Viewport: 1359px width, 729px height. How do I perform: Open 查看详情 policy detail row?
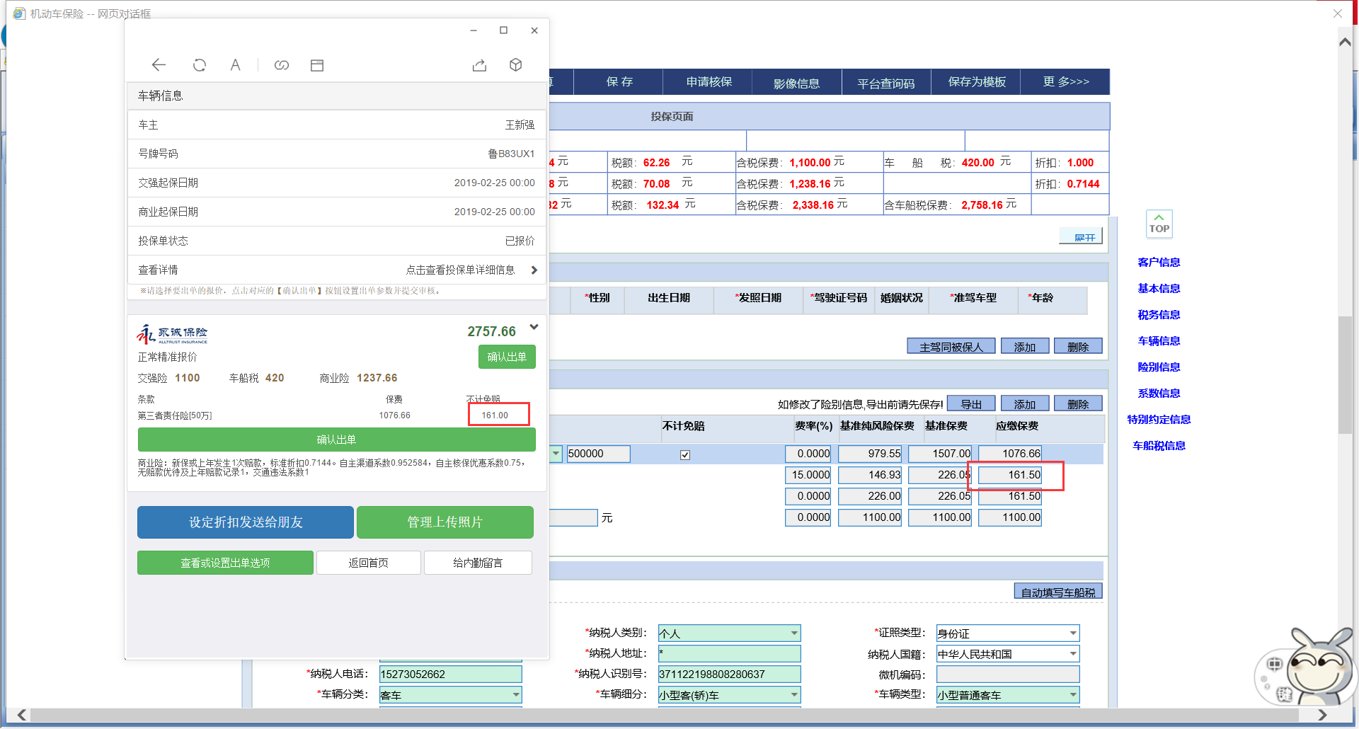click(x=336, y=270)
